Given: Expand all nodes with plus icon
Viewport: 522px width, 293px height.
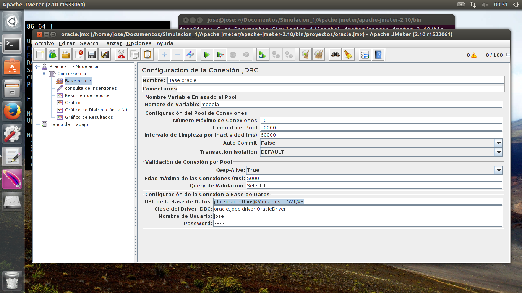Looking at the screenshot, I should (164, 55).
